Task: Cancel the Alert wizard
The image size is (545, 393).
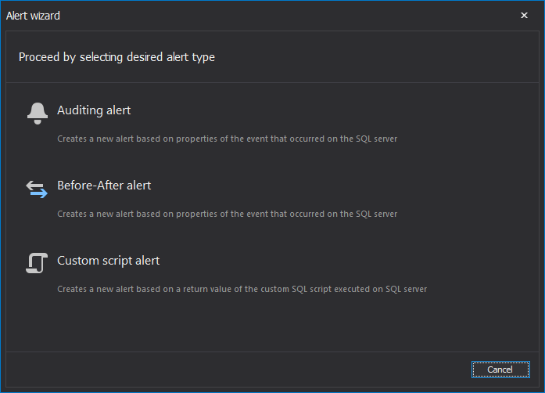Action: pos(500,370)
